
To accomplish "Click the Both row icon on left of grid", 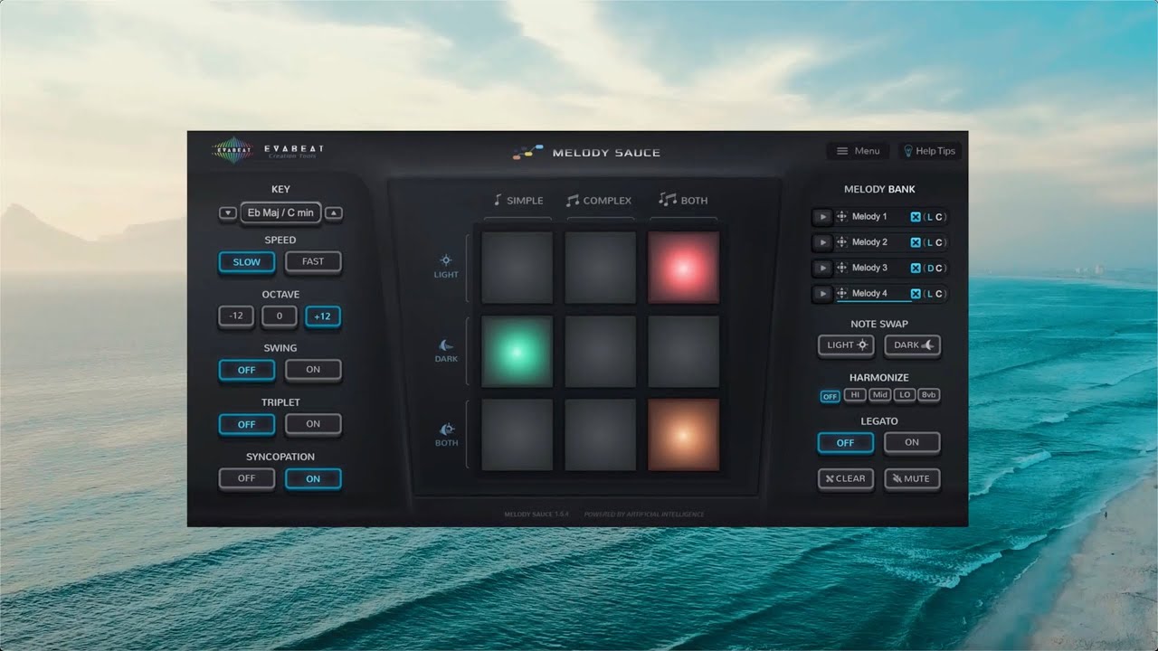I will coord(446,429).
